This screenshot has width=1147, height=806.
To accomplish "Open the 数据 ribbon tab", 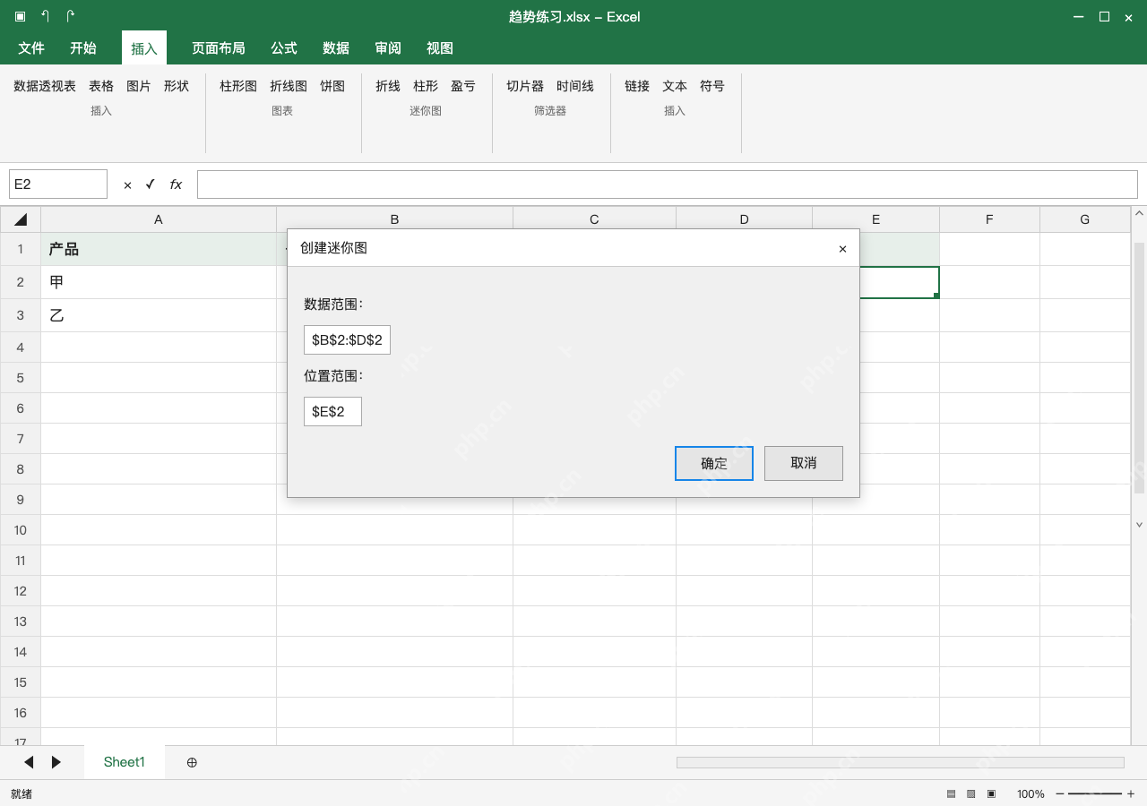I will tap(336, 48).
